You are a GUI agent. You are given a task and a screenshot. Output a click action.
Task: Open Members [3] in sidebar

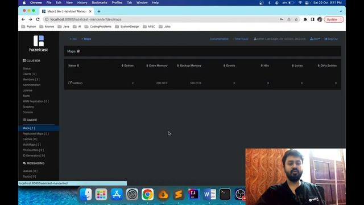[x=31, y=80]
